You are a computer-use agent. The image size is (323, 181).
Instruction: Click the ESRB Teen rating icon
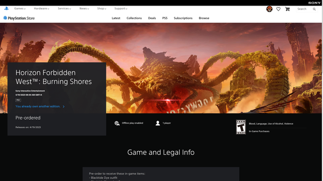point(241,127)
